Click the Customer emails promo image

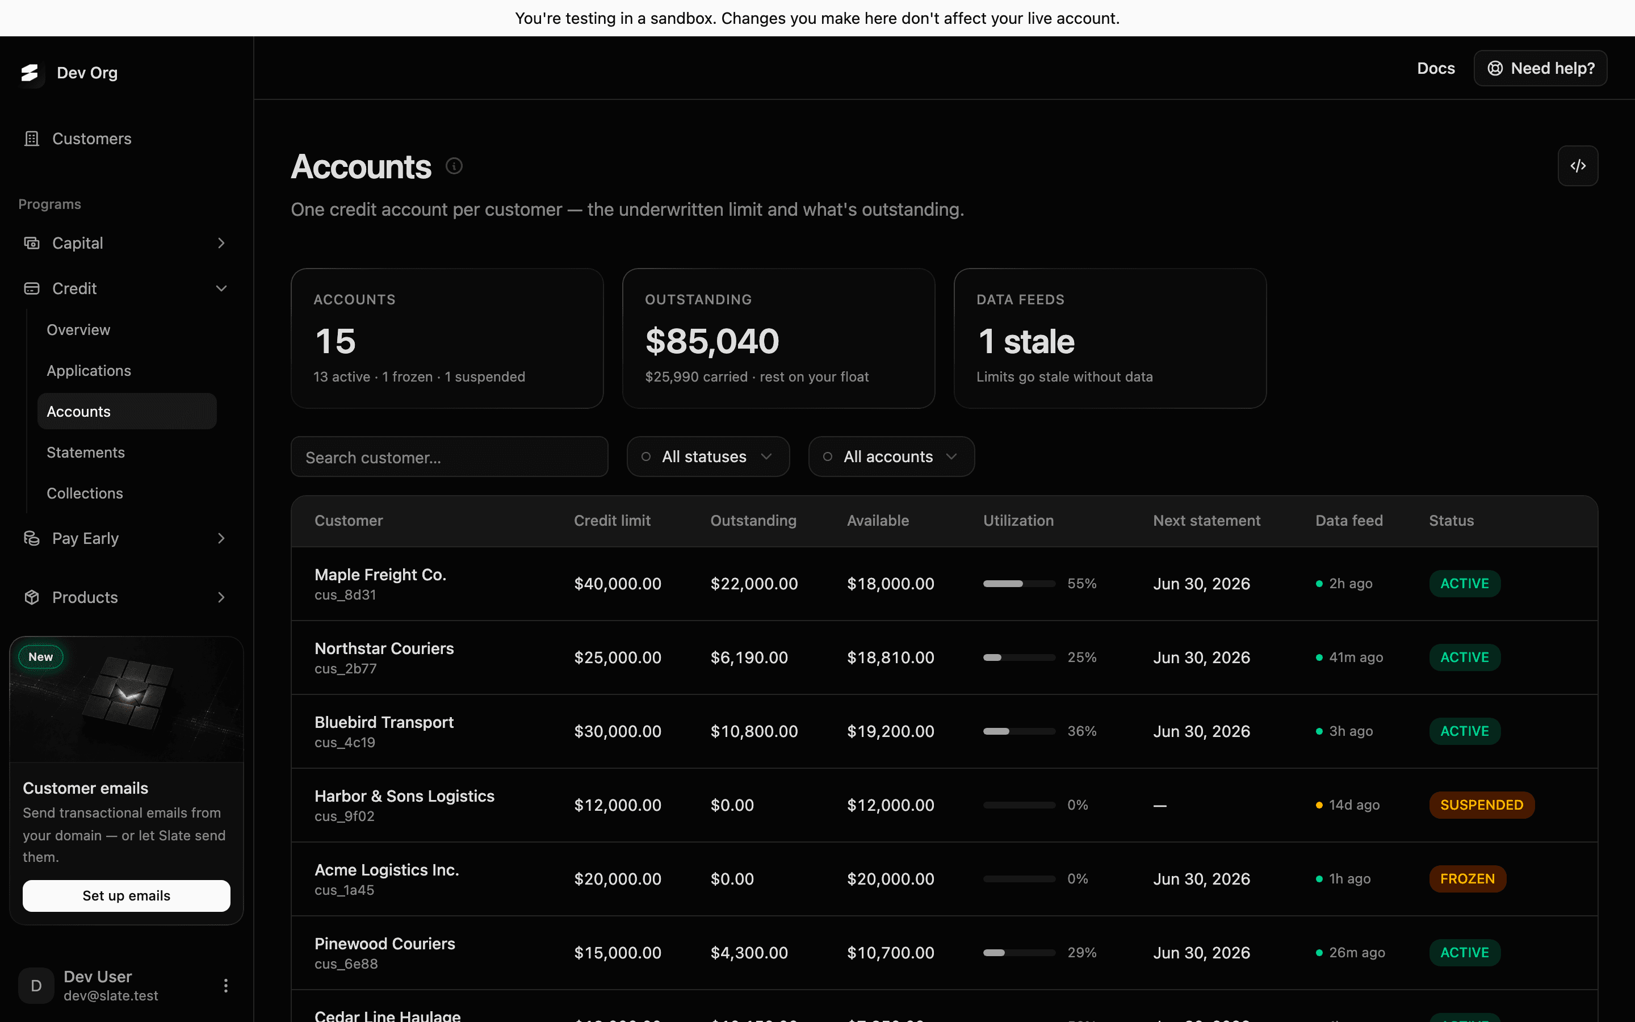point(127,700)
